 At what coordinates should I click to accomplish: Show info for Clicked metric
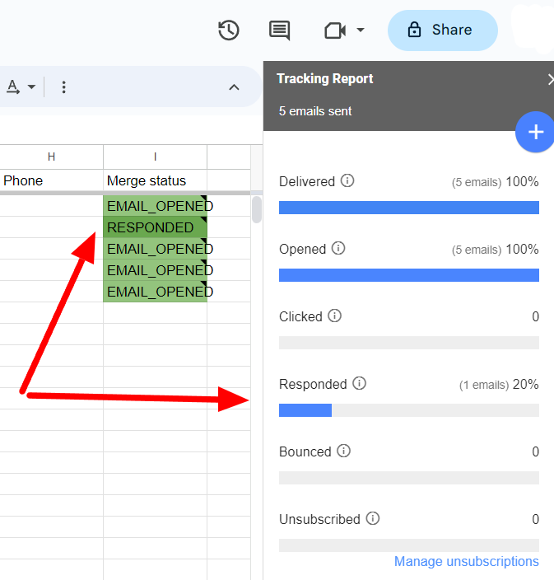click(334, 316)
